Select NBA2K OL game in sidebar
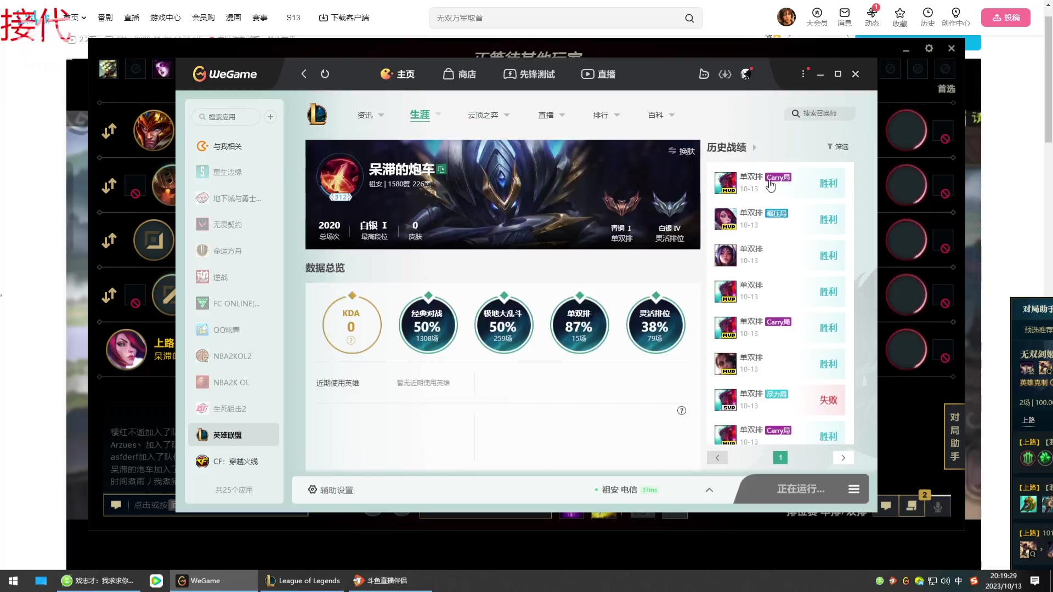The width and height of the screenshot is (1053, 592). (x=233, y=383)
